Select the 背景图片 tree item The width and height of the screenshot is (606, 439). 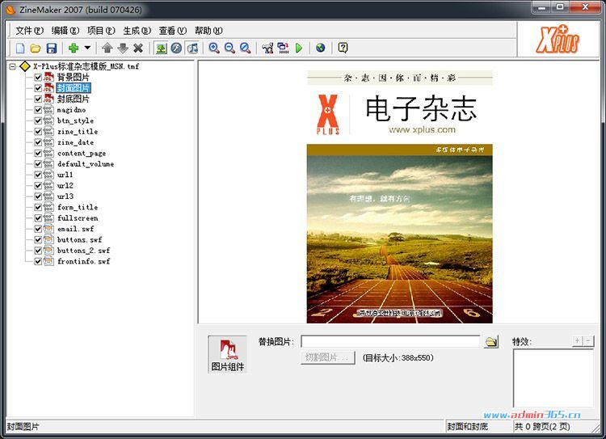73,78
